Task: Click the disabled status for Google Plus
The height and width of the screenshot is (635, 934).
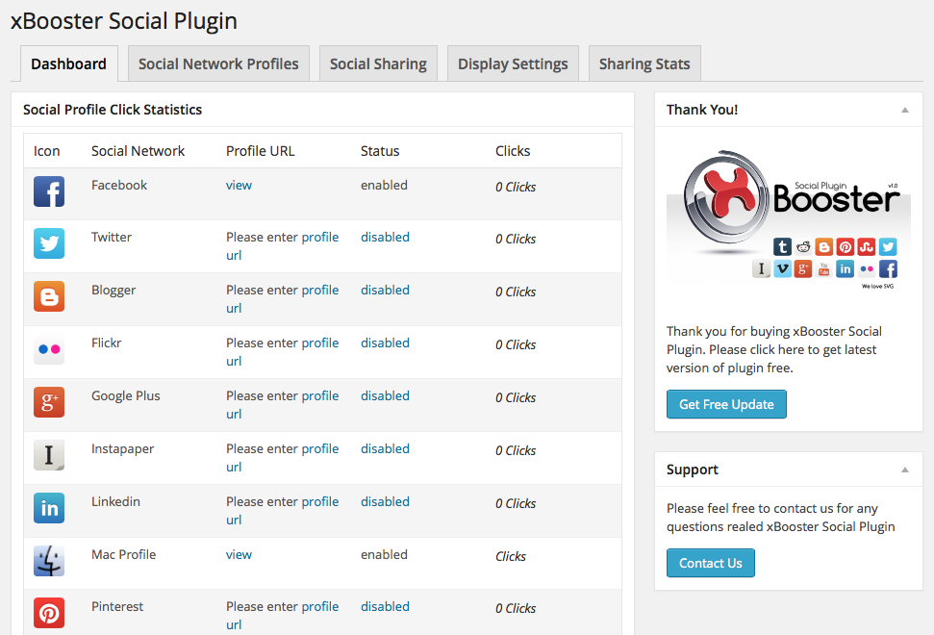Action: coord(386,396)
